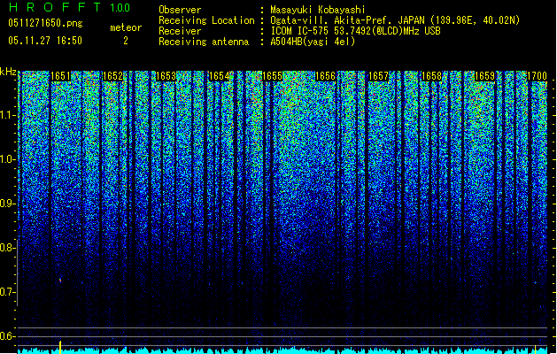Click filename 0511271650.png
Viewport: 557px width, 354px height.
tap(45, 23)
